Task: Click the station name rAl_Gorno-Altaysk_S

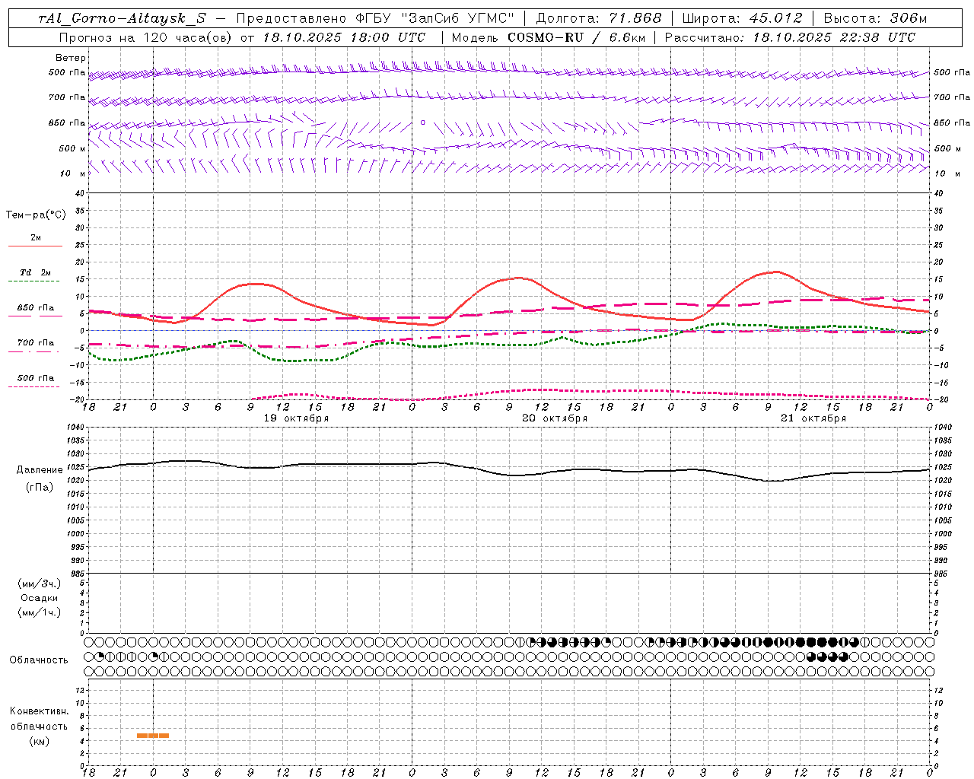Action: (122, 18)
